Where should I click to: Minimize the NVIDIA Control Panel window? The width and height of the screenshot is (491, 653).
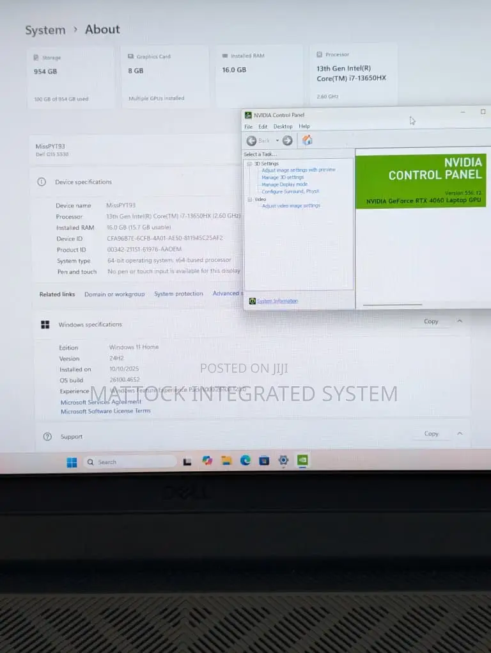[x=463, y=112]
